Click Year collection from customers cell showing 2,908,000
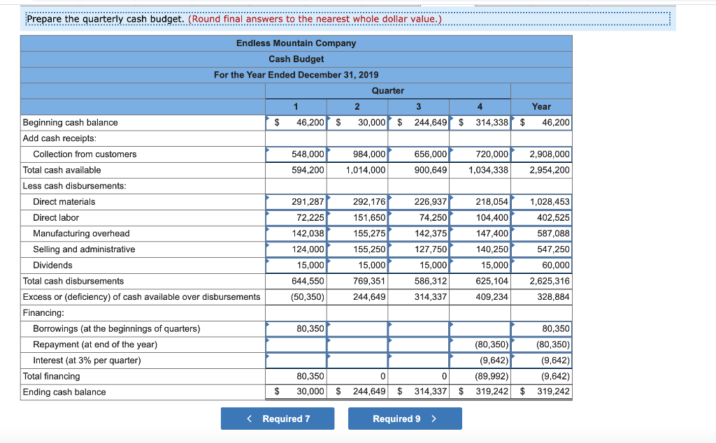716x443 pixels. (x=542, y=154)
